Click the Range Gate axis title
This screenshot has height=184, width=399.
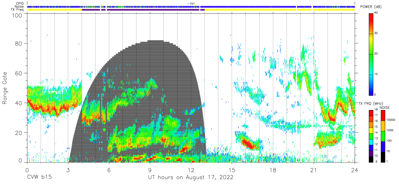[5, 88]
